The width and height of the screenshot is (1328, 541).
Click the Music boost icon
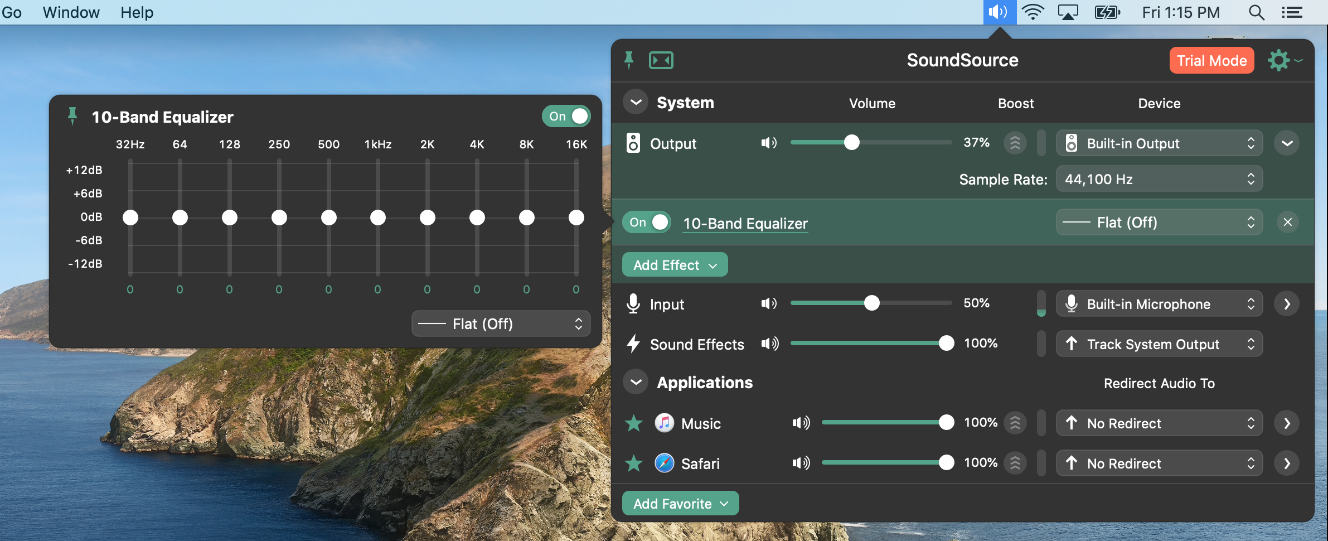(1015, 423)
